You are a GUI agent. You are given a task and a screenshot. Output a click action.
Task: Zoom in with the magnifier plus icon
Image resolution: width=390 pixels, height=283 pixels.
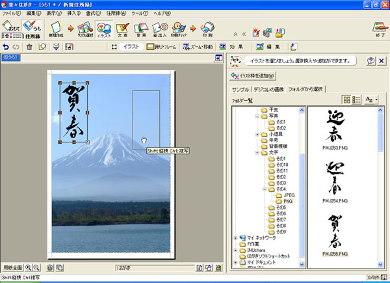[x=28, y=267]
